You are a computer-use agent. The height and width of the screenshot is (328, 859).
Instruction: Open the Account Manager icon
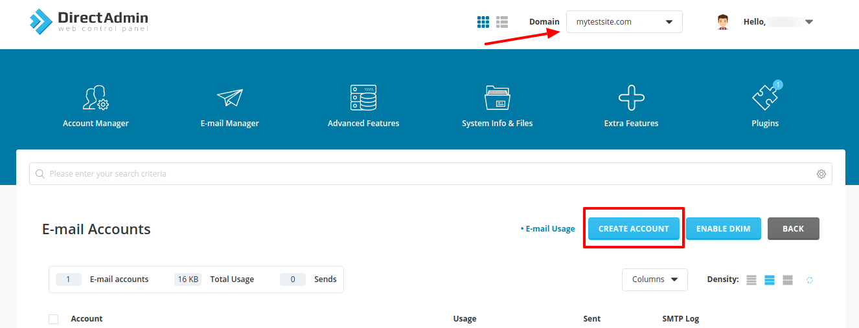coord(95,98)
